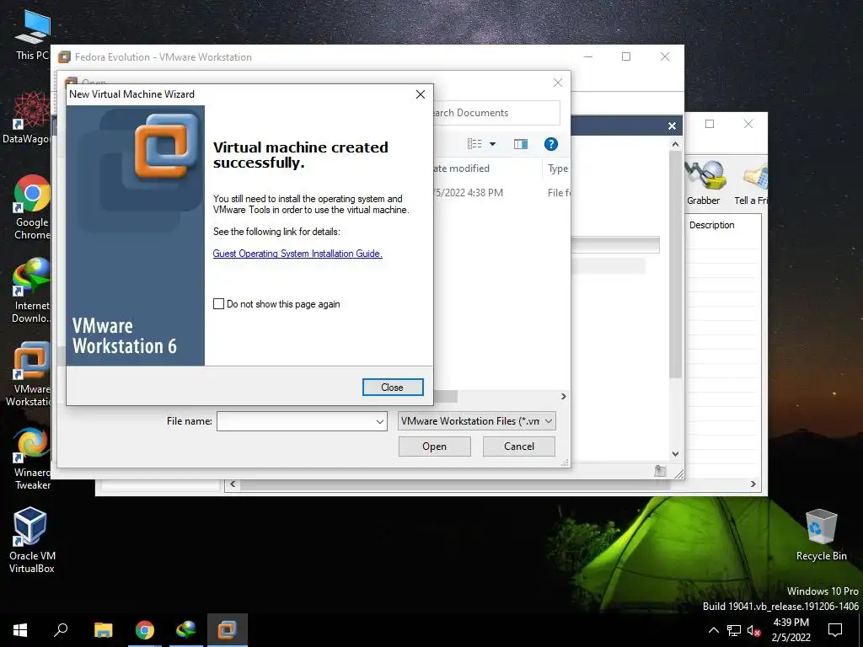The width and height of the screenshot is (863, 647).
Task: Click the Grabber toolbar icon
Action: click(705, 183)
